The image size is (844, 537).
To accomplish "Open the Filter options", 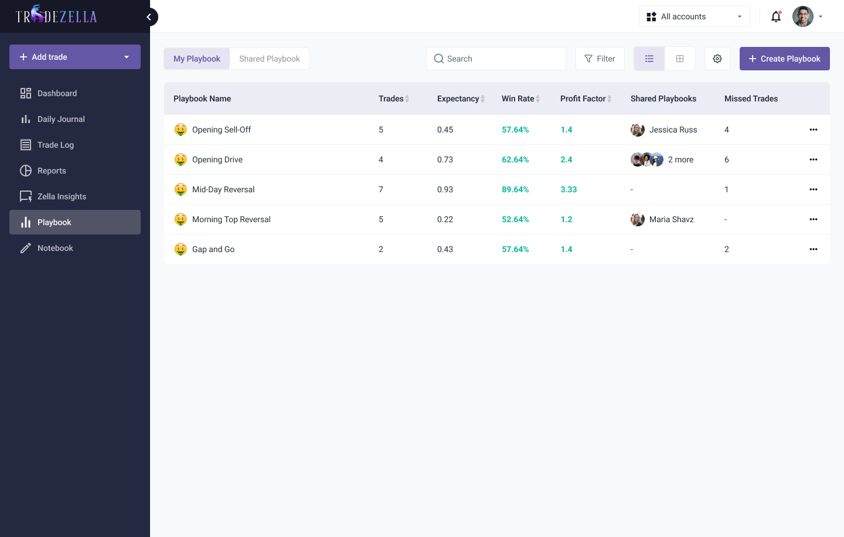I will pyautogui.click(x=600, y=58).
